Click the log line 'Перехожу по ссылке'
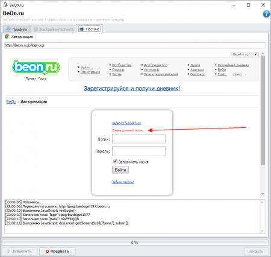The width and height of the screenshot is (271, 257). (57, 206)
